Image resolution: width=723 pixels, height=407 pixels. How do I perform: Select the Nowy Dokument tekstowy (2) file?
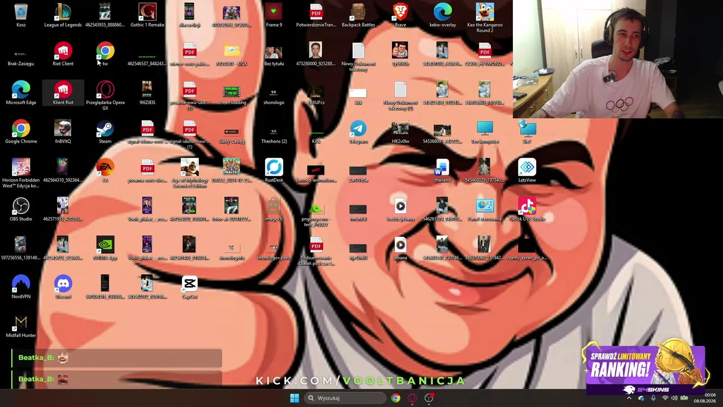[x=400, y=96]
